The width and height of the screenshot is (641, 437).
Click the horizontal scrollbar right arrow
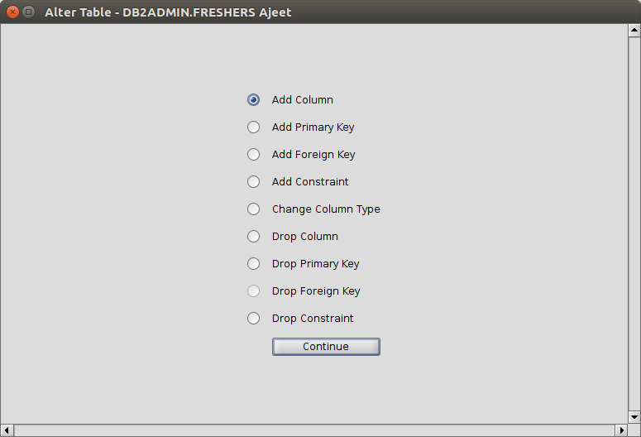[x=621, y=430]
